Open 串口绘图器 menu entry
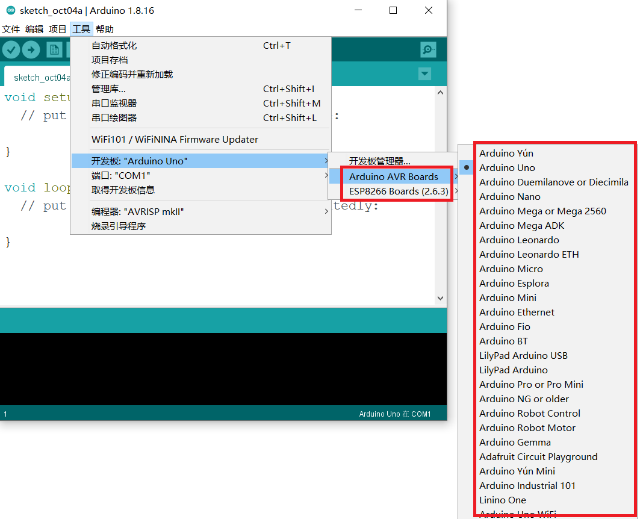This screenshot has height=519, width=640. point(201,117)
